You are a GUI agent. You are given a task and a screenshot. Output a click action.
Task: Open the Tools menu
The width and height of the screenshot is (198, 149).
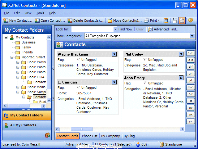[40, 13]
